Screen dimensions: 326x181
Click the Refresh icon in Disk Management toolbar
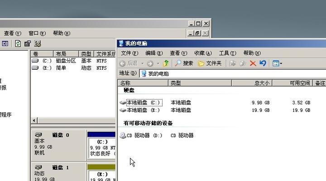18,43
